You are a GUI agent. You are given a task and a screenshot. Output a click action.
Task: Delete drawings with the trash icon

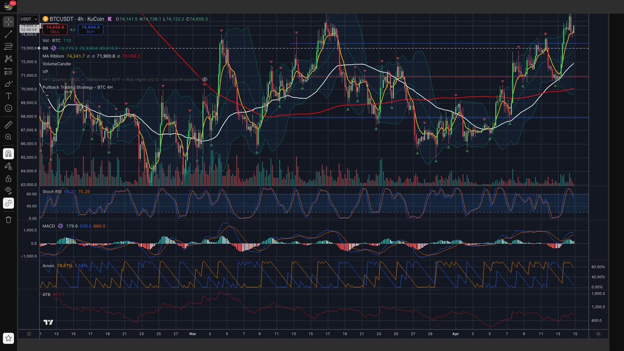pyautogui.click(x=8, y=220)
